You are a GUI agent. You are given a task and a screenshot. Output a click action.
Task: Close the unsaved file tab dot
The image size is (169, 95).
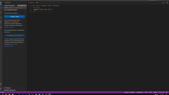pos(37,3)
